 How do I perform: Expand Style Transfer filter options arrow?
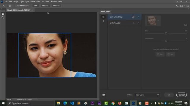(x=138, y=23)
